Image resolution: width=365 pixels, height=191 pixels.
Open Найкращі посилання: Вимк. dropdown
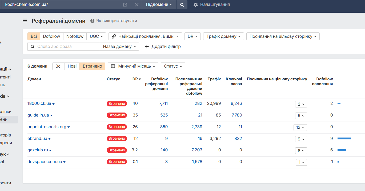[x=145, y=36]
